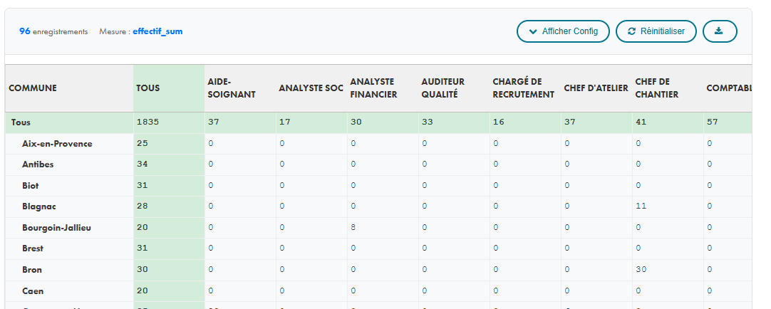The width and height of the screenshot is (771, 309).
Task: Click value 8 in Bourgoin-Jallieu row
Action: click(353, 228)
